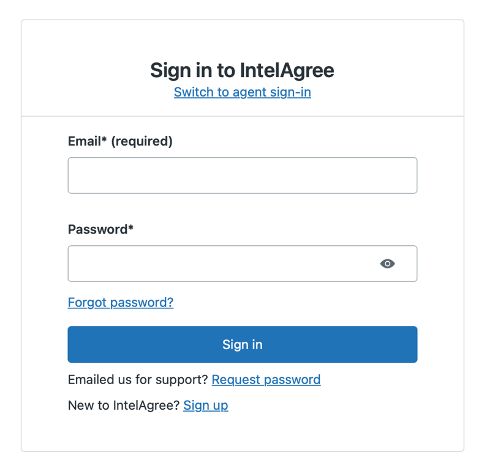Place cursor in the Email text box
Viewport: 487px width, 474px height.
tap(242, 176)
